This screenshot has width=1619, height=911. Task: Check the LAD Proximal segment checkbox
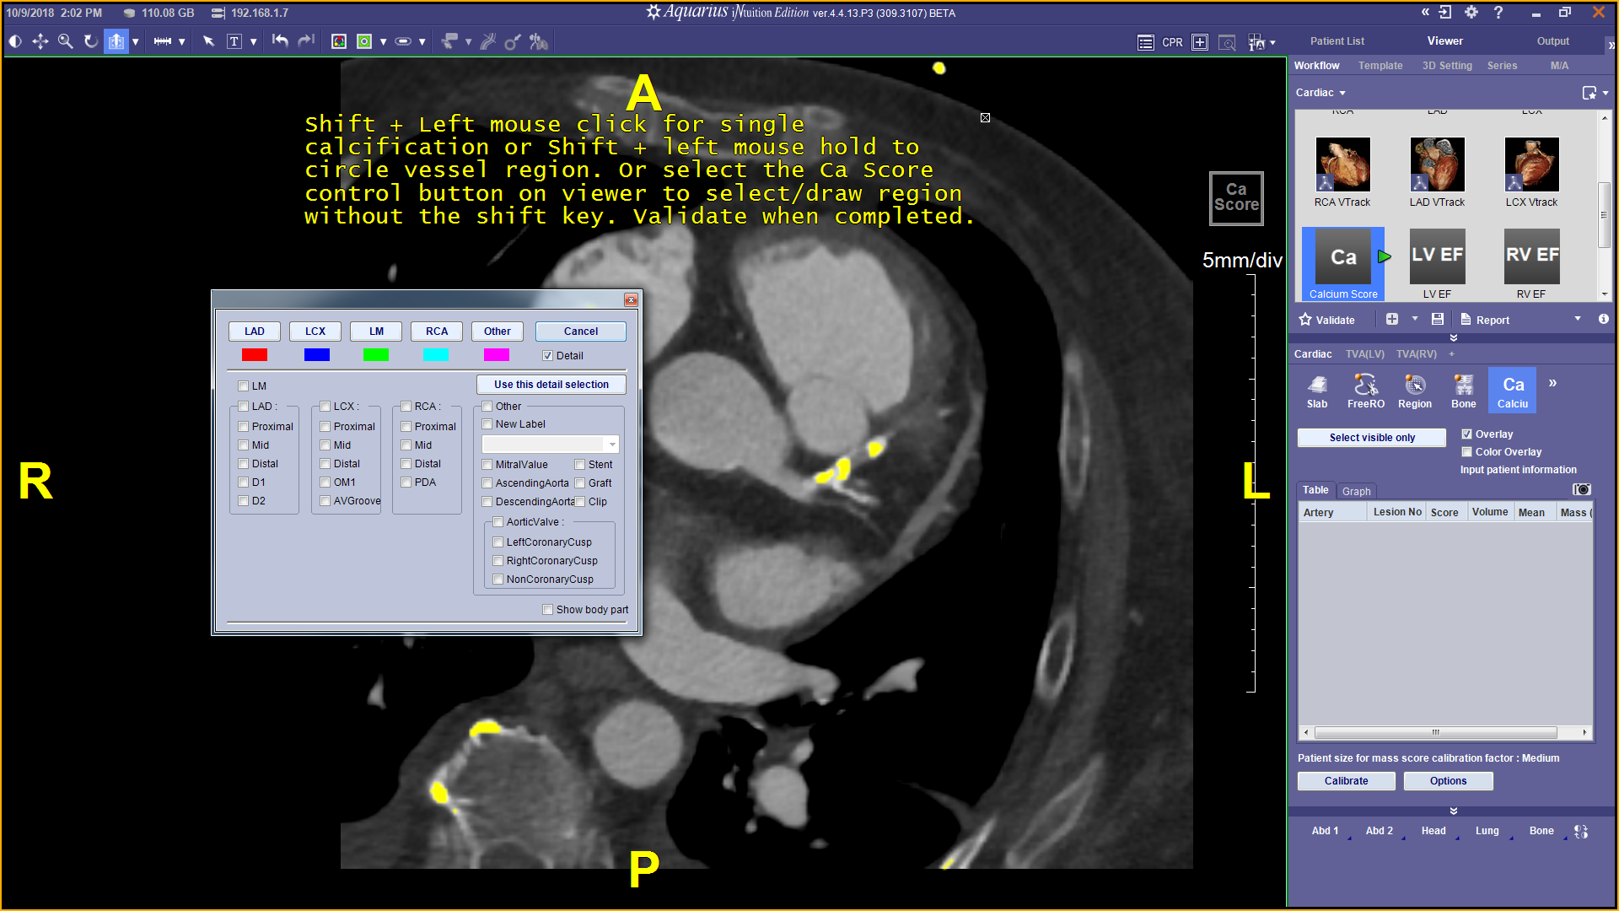[x=244, y=426]
